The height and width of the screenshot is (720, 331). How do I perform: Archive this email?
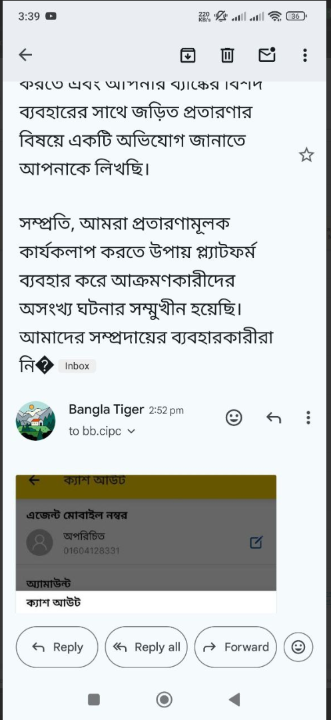coord(188,55)
